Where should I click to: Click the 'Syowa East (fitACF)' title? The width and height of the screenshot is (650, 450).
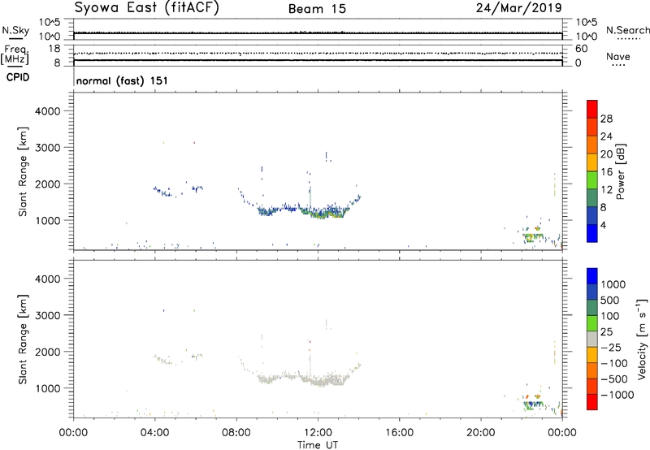tap(146, 8)
